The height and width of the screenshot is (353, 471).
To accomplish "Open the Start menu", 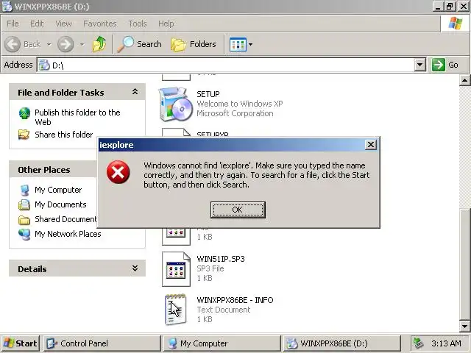I will pyautogui.click(x=21, y=343).
